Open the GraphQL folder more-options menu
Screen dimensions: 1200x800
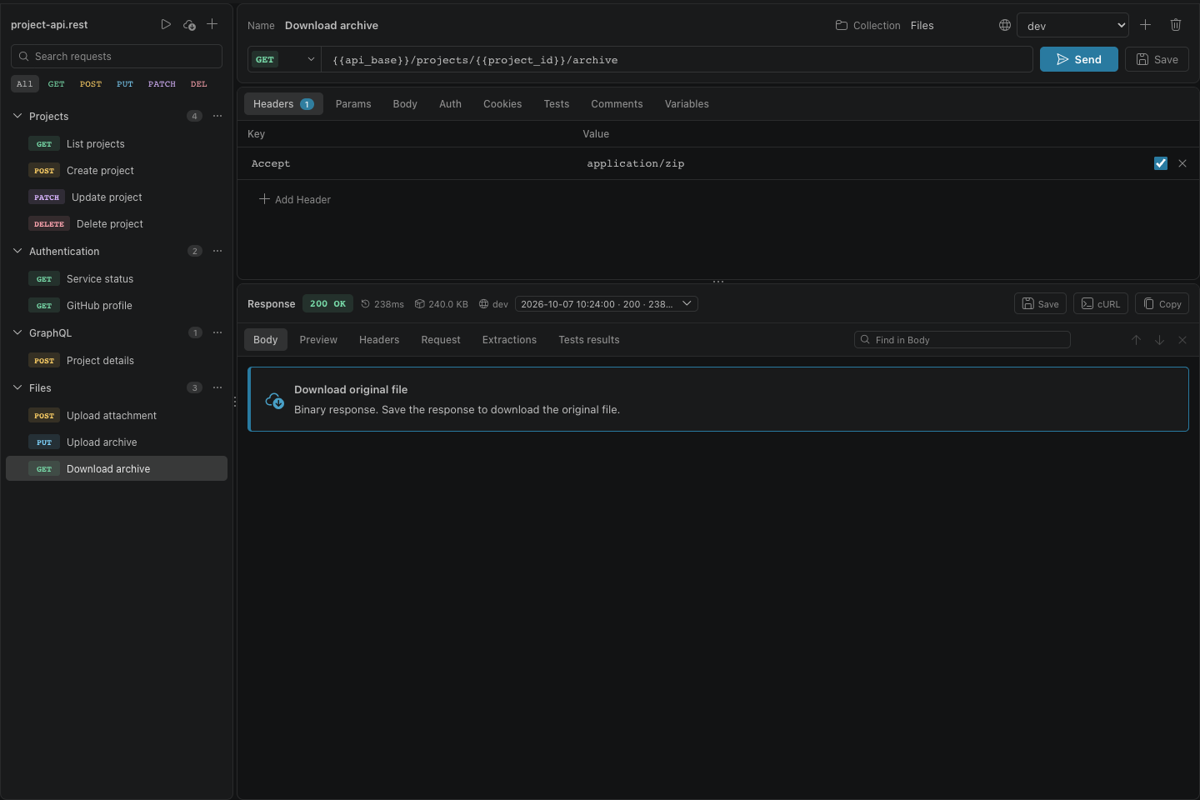click(x=217, y=332)
